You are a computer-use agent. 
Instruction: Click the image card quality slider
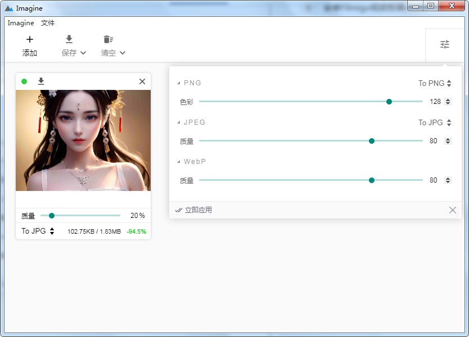point(80,216)
